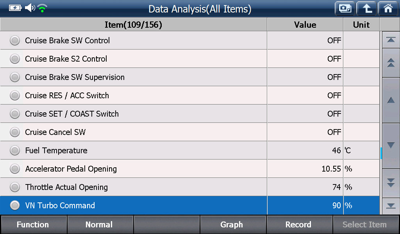The width and height of the screenshot is (400, 234).
Task: Select the Throttle Actual Opening radio button
Action: pyautogui.click(x=15, y=187)
